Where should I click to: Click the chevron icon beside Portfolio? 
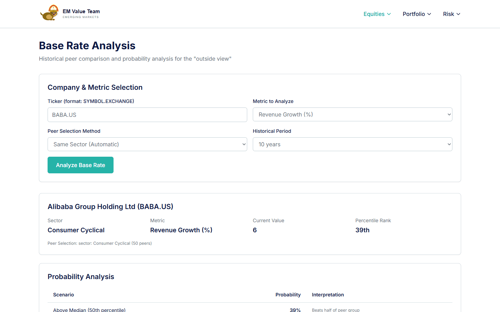pos(429,14)
